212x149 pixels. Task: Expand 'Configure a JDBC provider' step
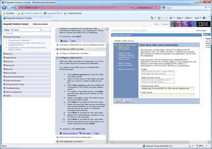(57, 49)
